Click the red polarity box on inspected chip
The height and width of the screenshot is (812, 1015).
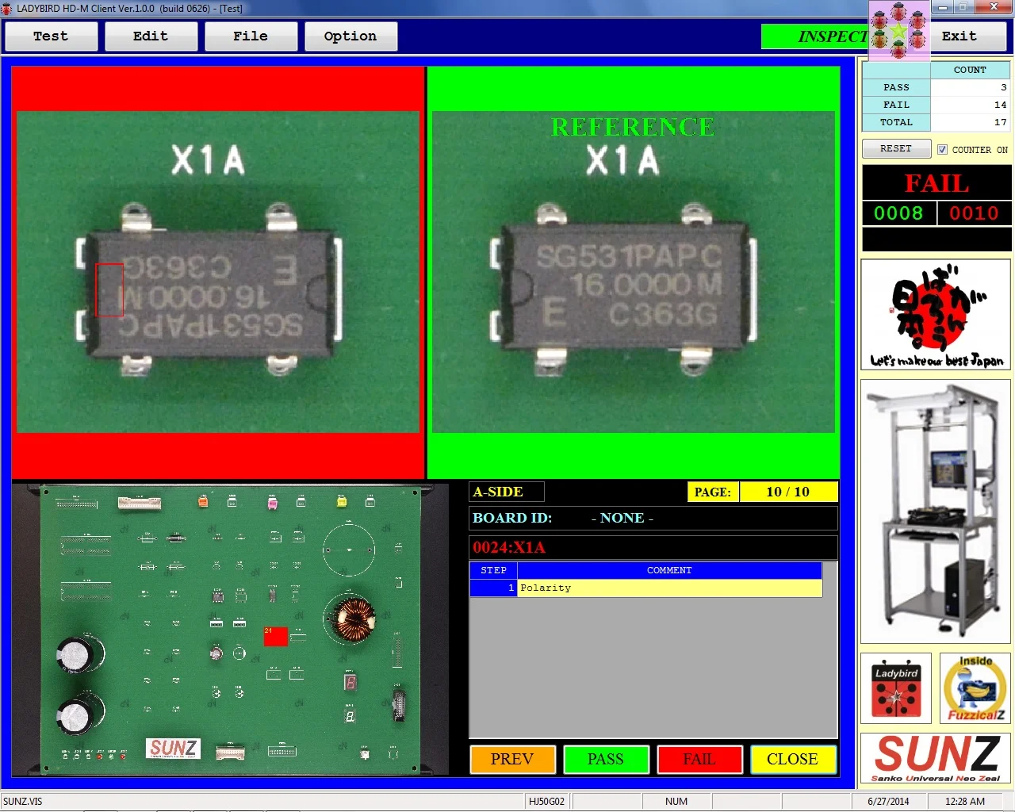click(109, 289)
